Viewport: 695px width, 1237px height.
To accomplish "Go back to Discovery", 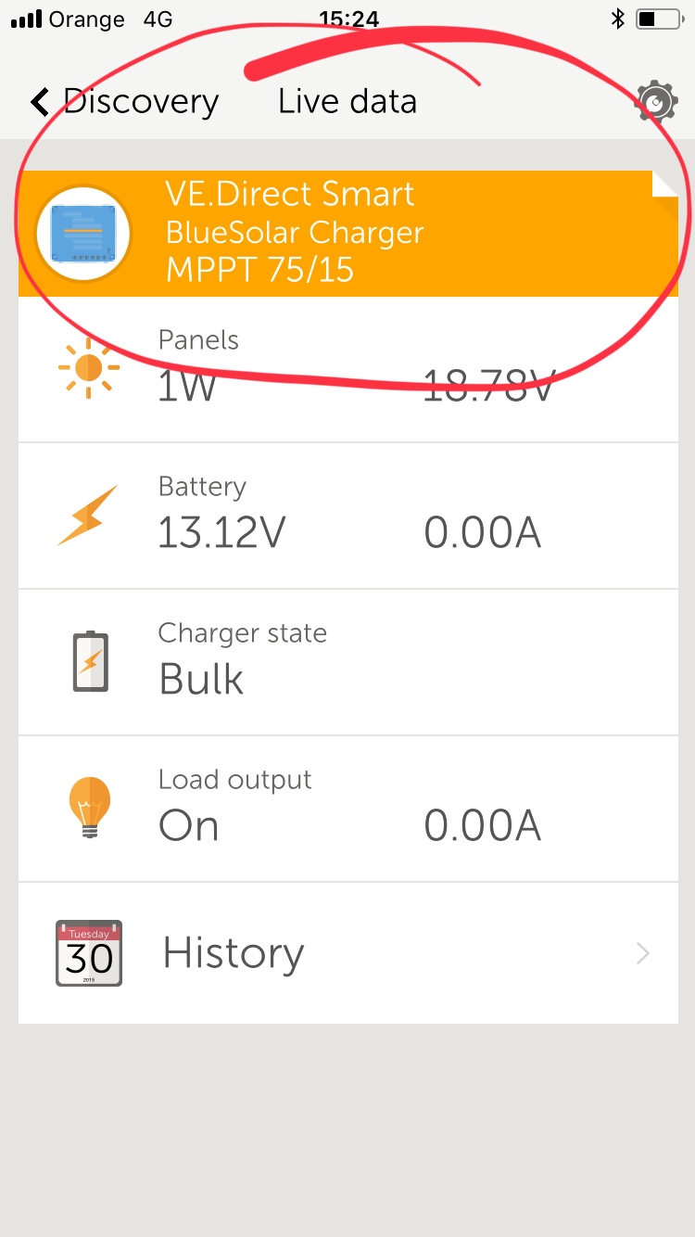I will 124,102.
